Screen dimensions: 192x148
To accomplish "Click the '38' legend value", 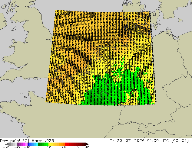I will [78, 147].
